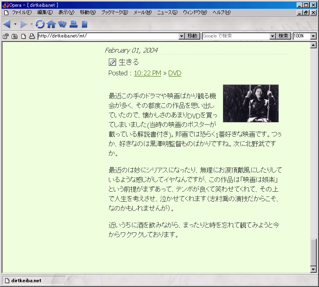Click the 移動 (Go) button
The width and height of the screenshot is (319, 287).
click(193, 36)
